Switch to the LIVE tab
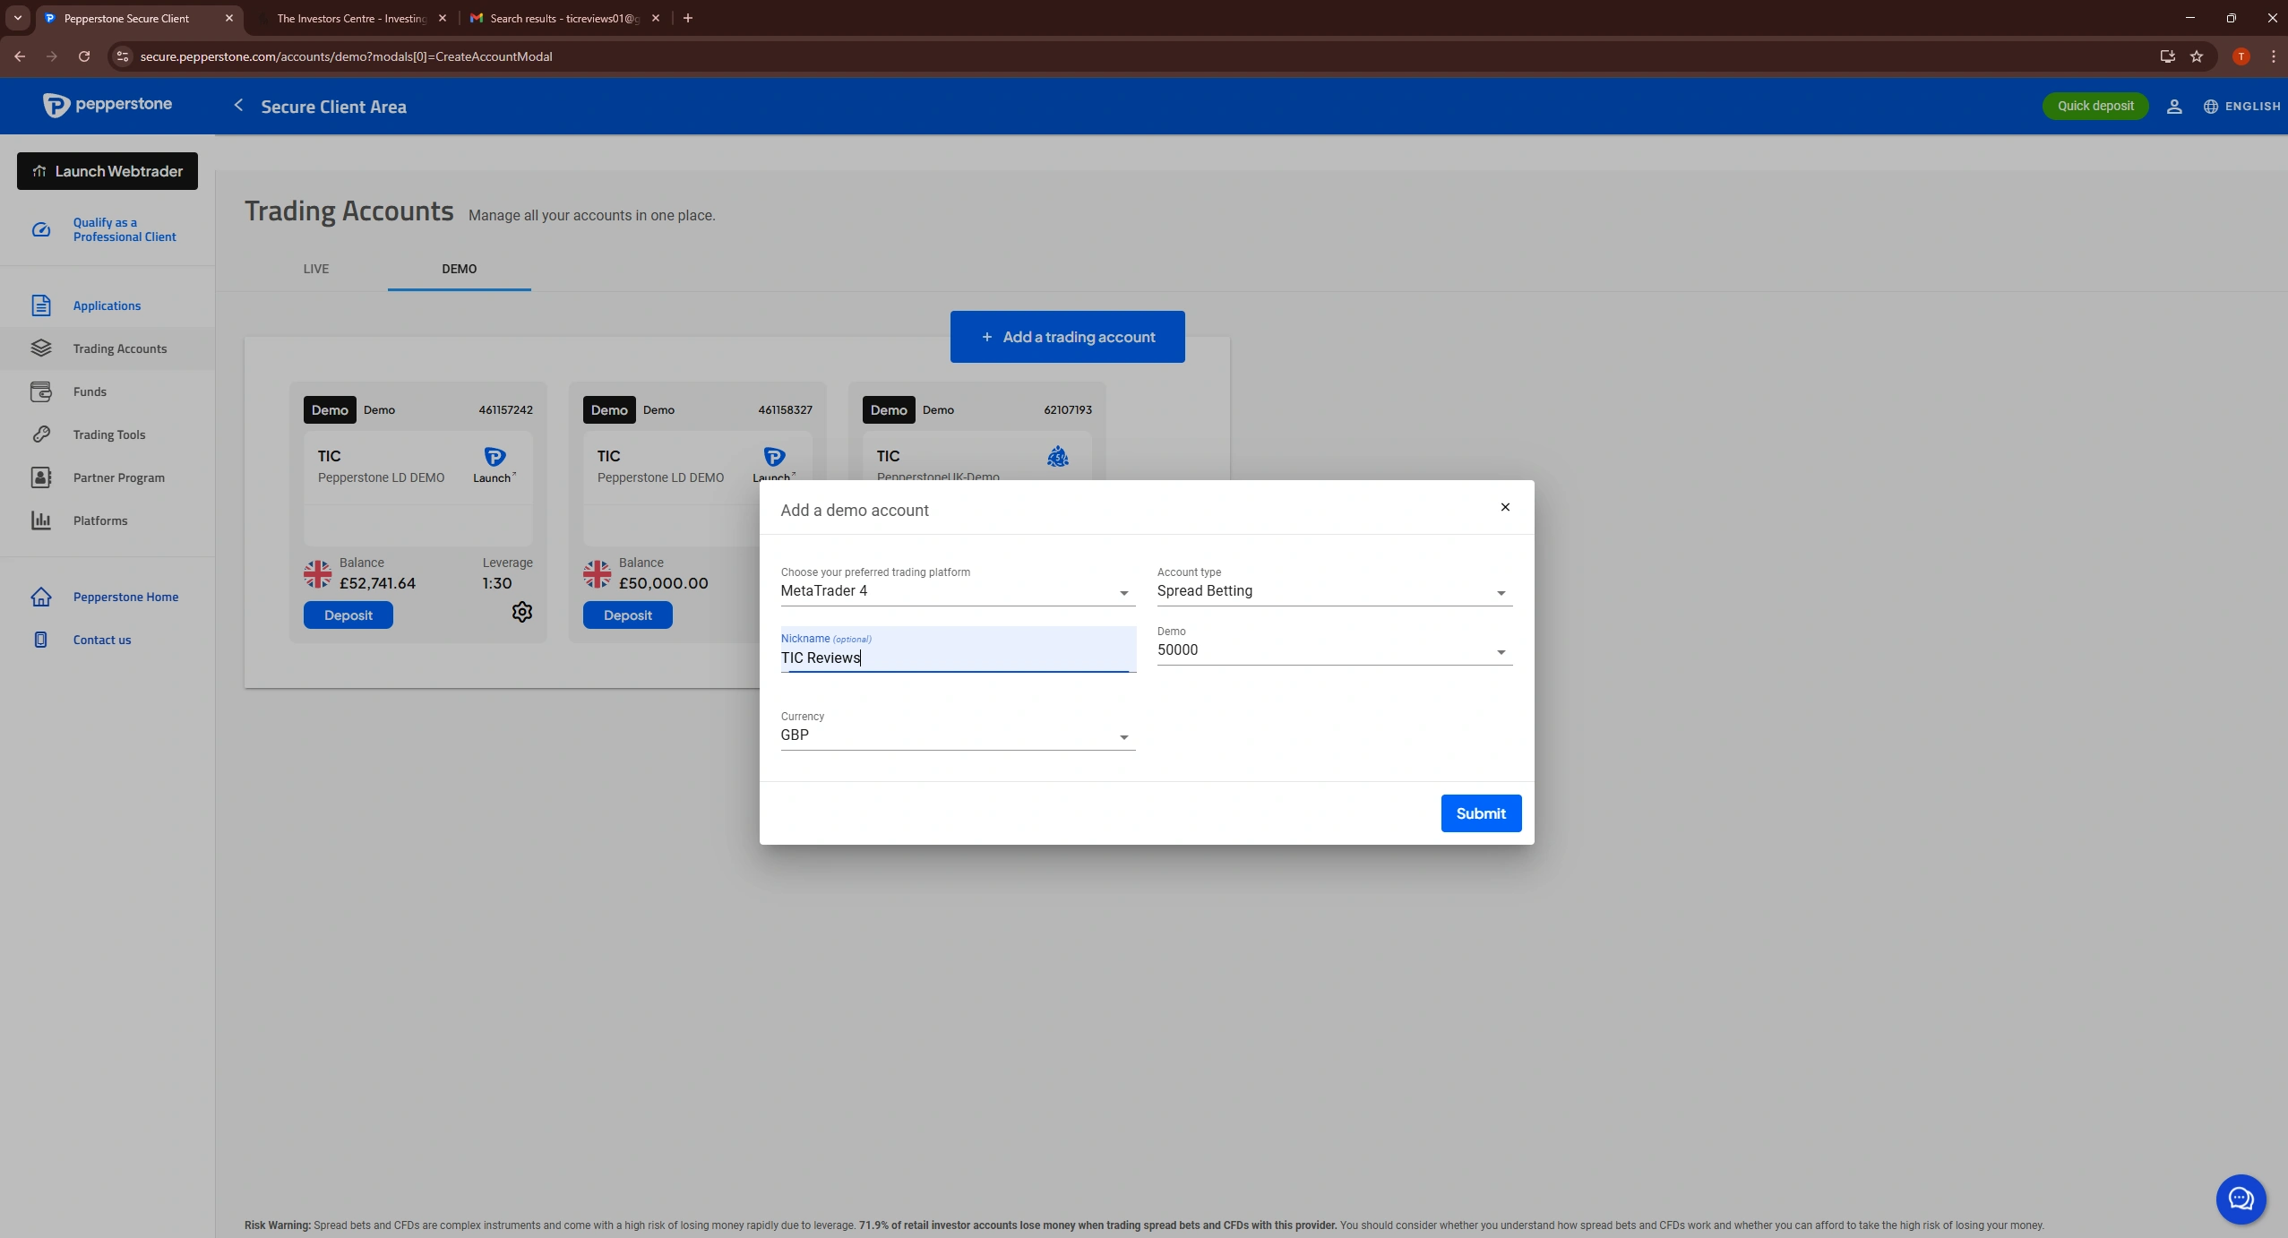Image resolution: width=2288 pixels, height=1238 pixels. (x=315, y=268)
